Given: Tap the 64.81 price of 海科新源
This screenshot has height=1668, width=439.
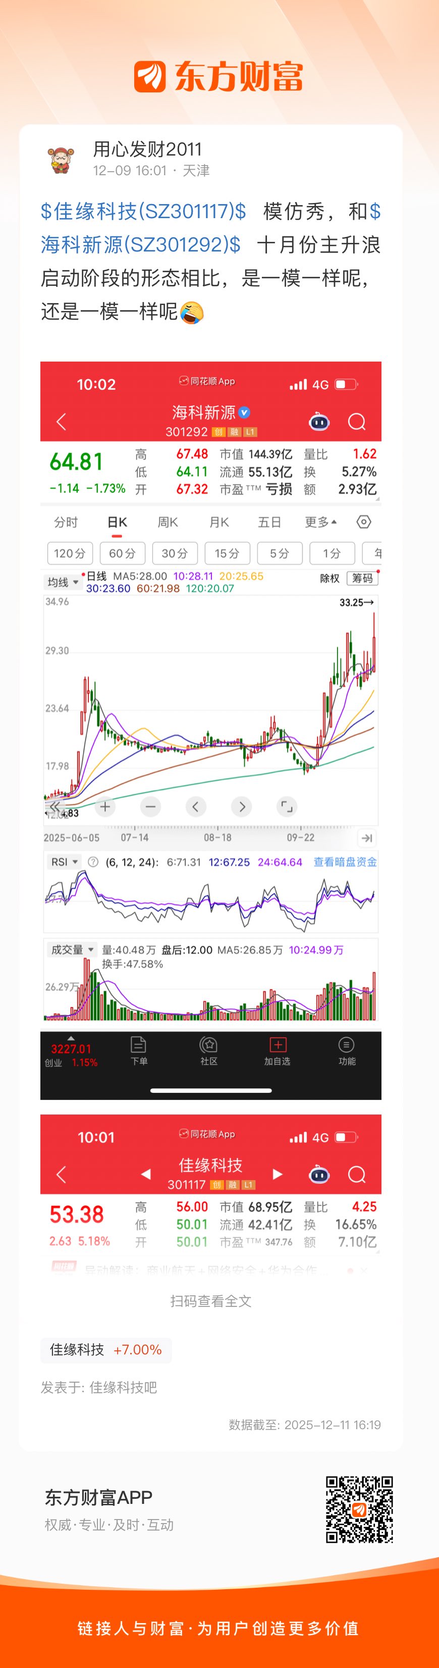Looking at the screenshot, I should (x=76, y=462).
